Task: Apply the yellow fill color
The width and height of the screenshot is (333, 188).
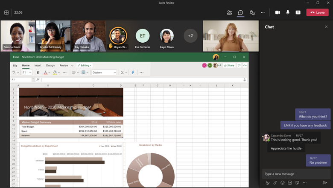Action: coord(55,73)
